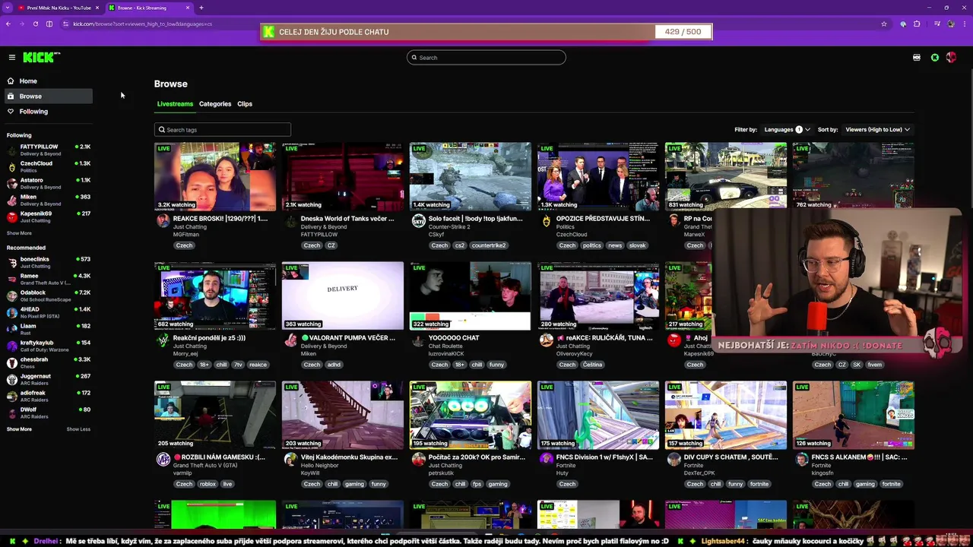
Task: Open the Chrome three-dot menu
Action: (965, 24)
